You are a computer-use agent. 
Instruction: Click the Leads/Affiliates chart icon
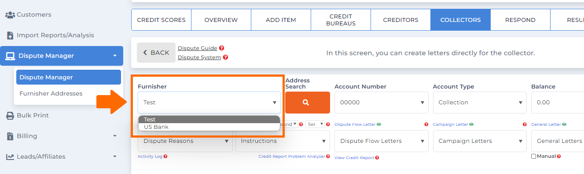(x=10, y=157)
